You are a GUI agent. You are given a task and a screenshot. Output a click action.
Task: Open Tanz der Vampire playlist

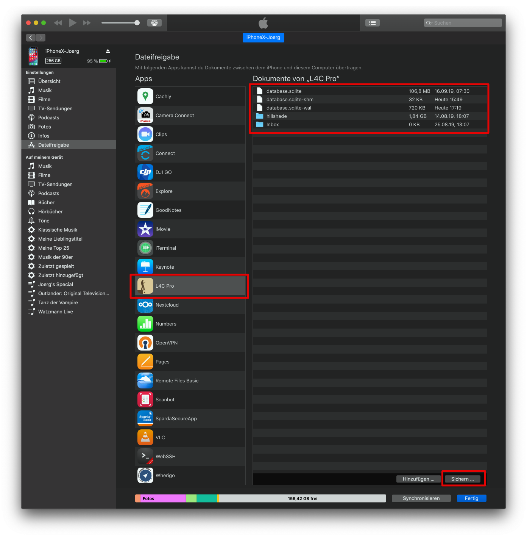pos(69,302)
